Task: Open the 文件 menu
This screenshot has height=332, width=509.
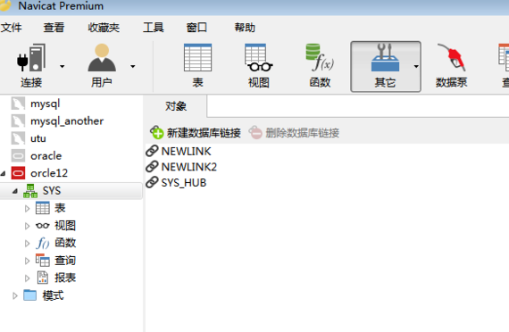Action: point(12,28)
